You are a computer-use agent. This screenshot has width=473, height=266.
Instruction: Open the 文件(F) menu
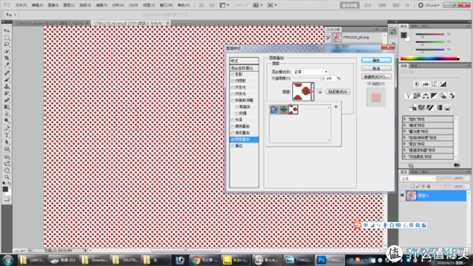pyautogui.click(x=21, y=5)
